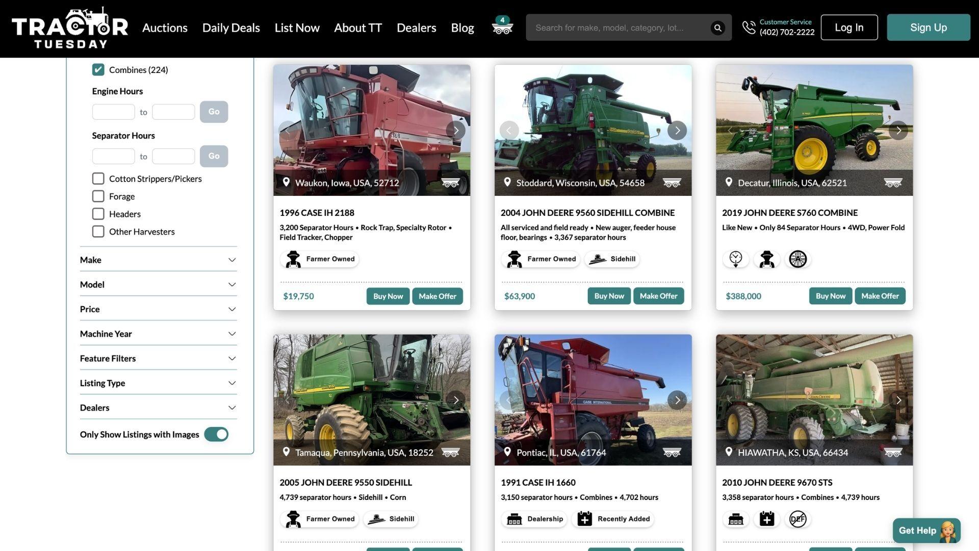
Task: Click the Separator Hours maximum field
Action: pos(173,156)
